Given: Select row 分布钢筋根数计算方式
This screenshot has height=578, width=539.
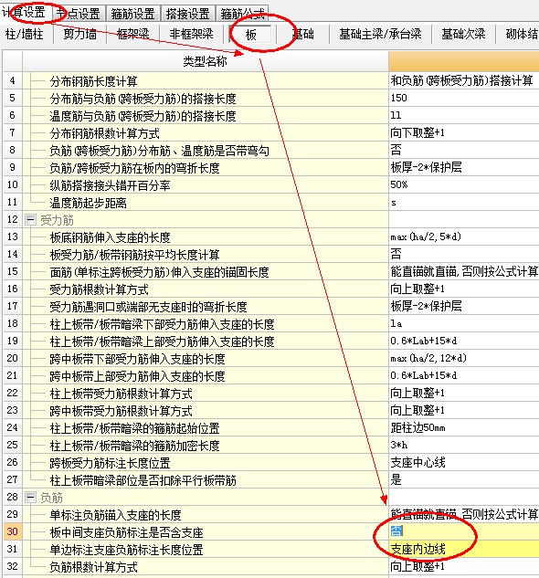Looking at the screenshot, I should pos(206,132).
